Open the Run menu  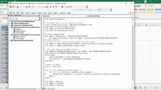[45, 13]
